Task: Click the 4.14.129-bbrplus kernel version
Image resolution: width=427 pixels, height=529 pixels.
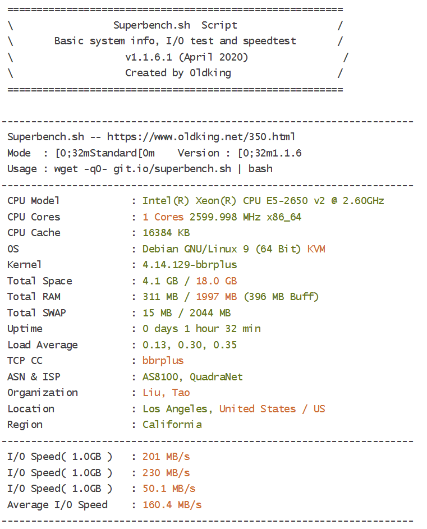Action: click(x=190, y=265)
